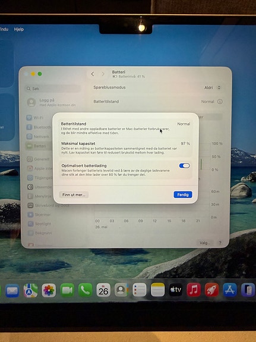Click the Valg... button
256x342 pixels.
[x=205, y=243]
